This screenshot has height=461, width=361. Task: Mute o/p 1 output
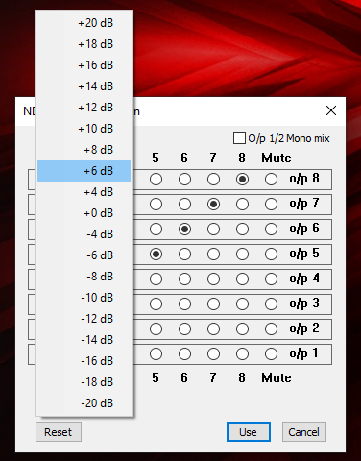[x=271, y=354]
